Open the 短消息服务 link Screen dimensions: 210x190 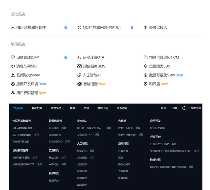pyautogui.click(x=55, y=135)
